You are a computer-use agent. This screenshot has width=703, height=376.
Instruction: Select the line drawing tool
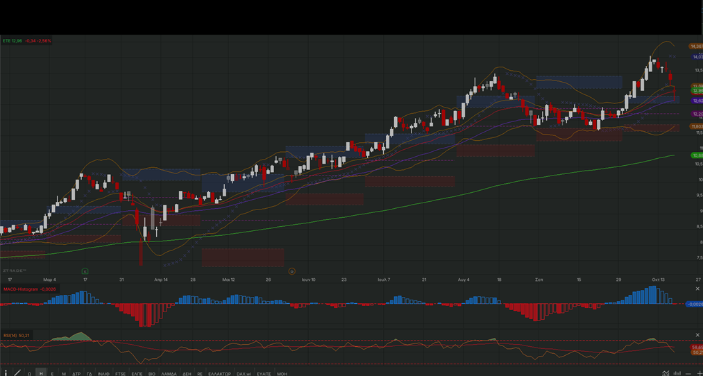[17, 373]
